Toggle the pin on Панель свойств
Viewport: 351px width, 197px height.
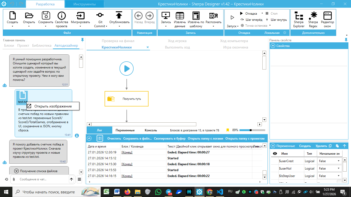(x=346, y=40)
